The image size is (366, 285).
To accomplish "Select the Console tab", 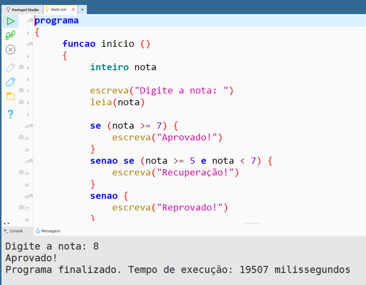I will tap(14, 231).
